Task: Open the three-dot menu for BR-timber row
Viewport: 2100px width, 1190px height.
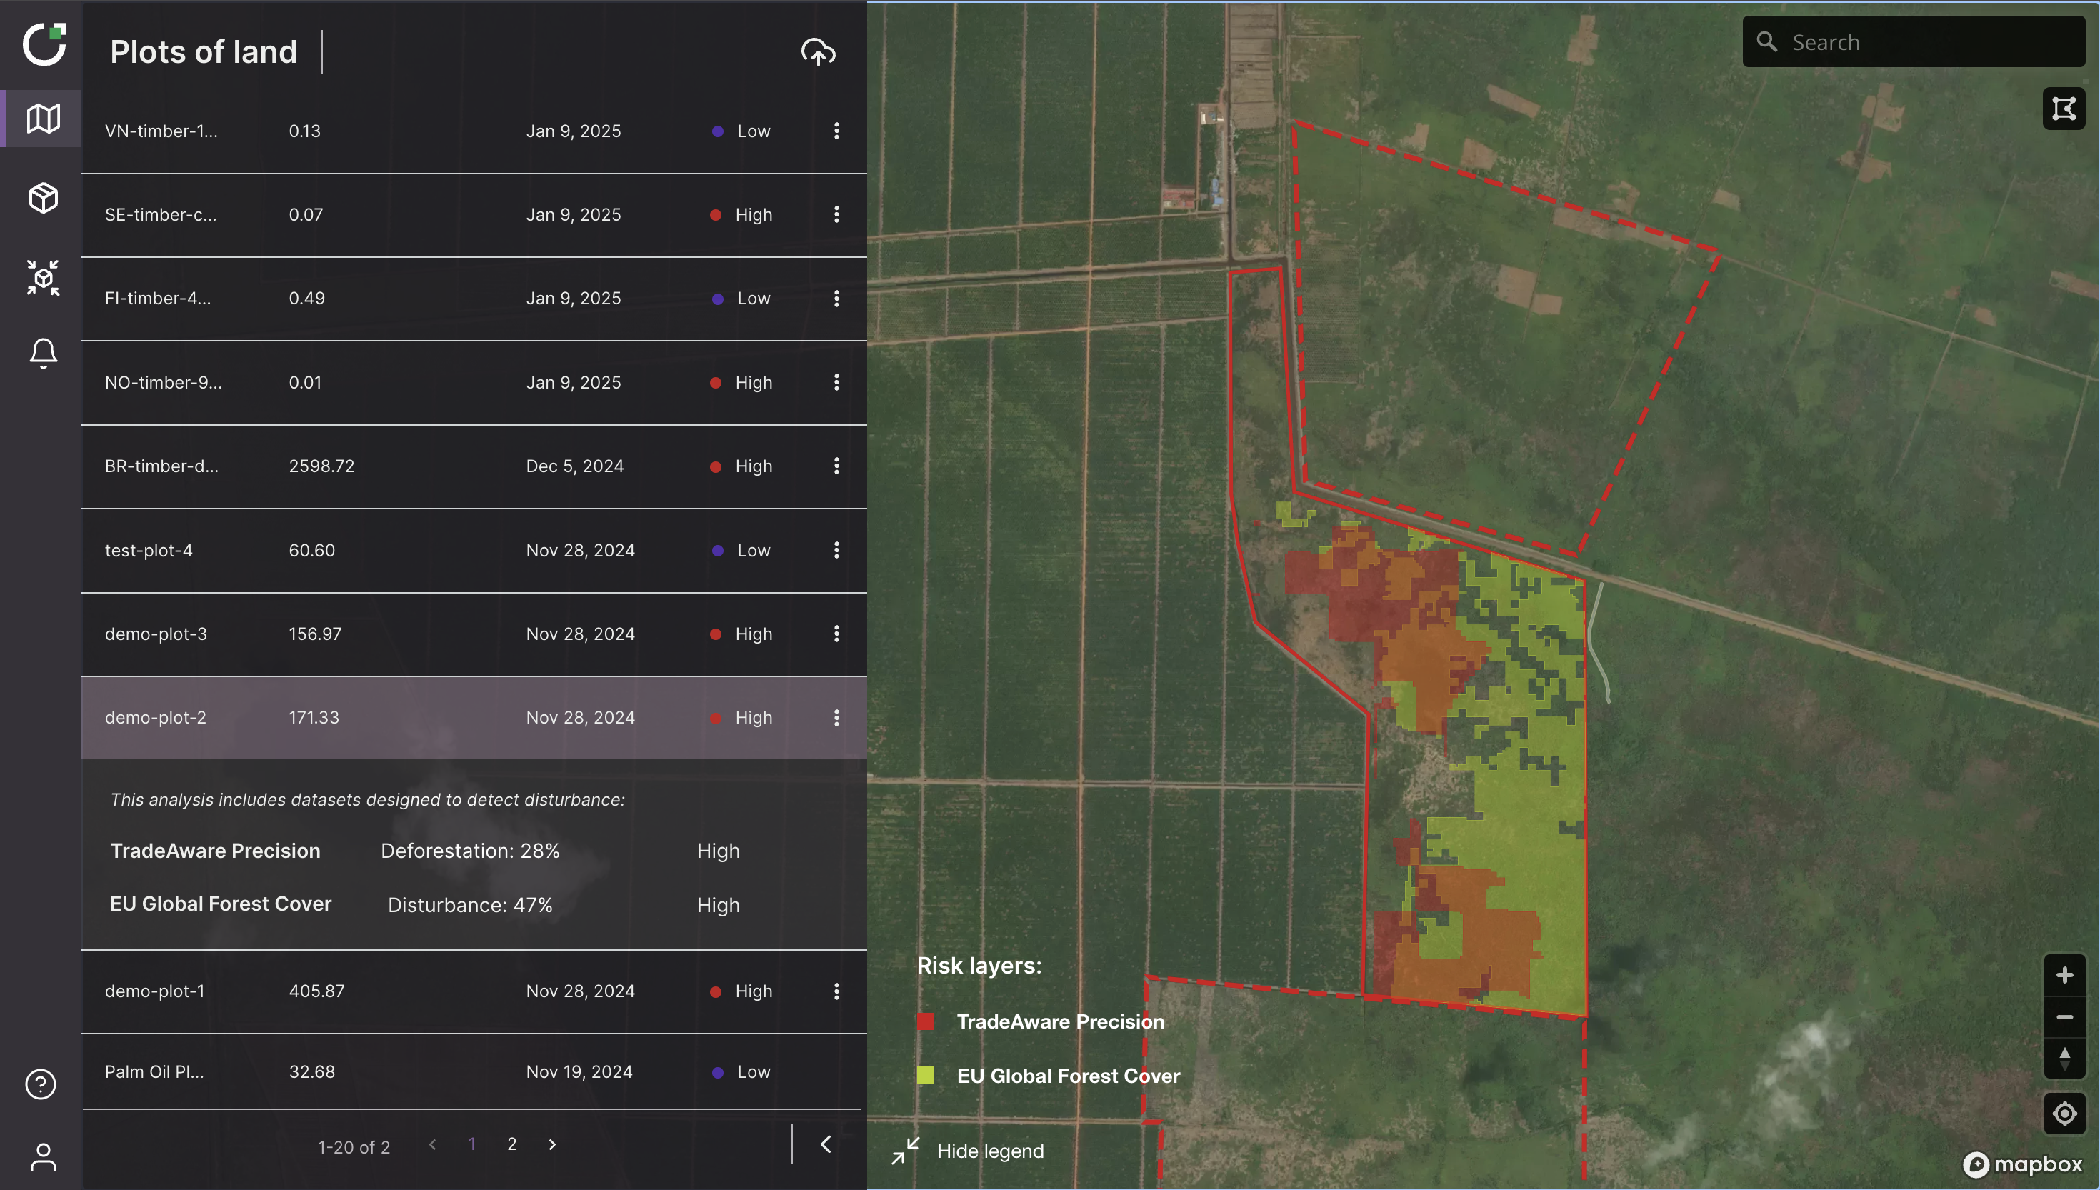Action: click(x=836, y=466)
